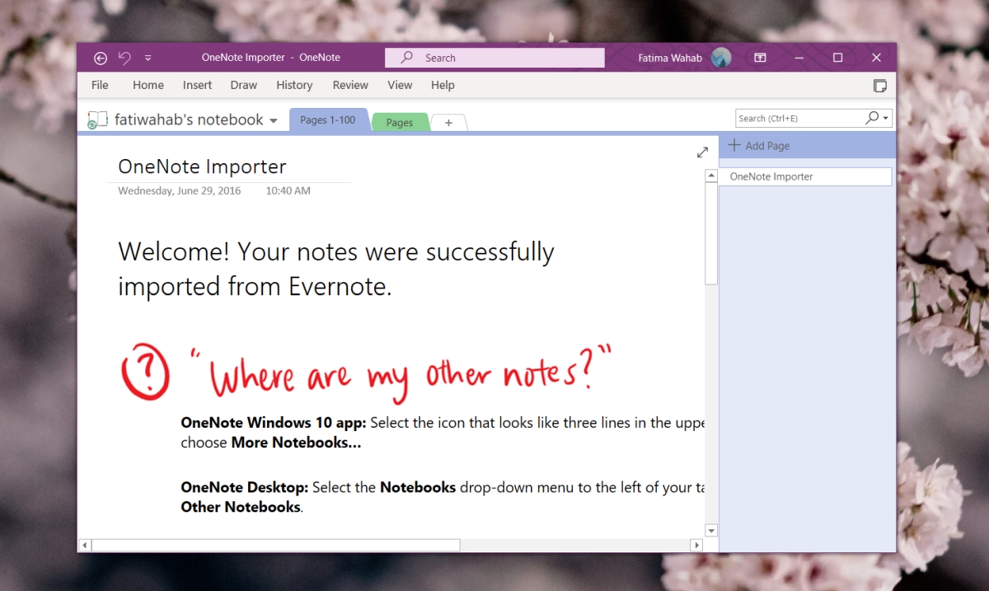Switch to the green Pages section tab
Image resolution: width=989 pixels, height=591 pixels.
(400, 122)
